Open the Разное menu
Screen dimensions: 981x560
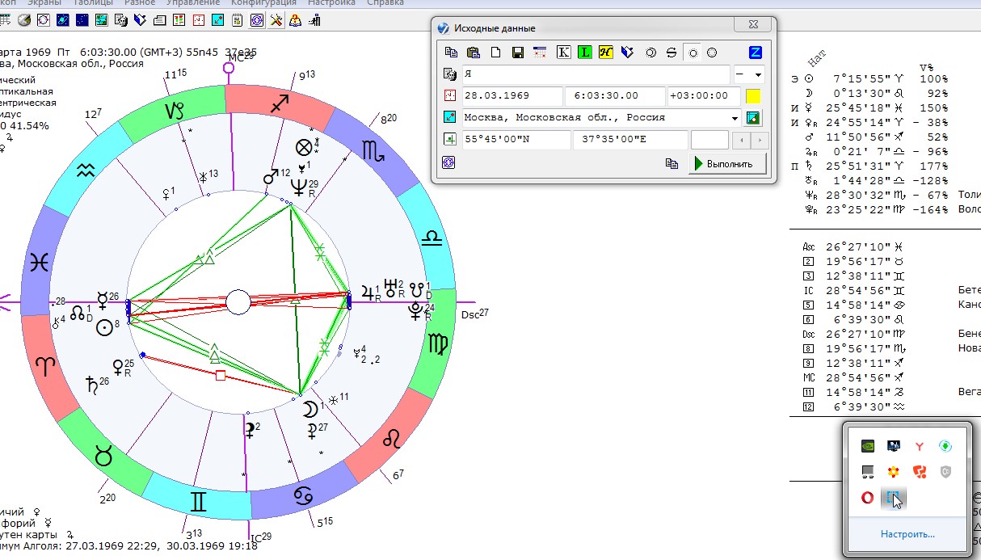pyautogui.click(x=140, y=3)
